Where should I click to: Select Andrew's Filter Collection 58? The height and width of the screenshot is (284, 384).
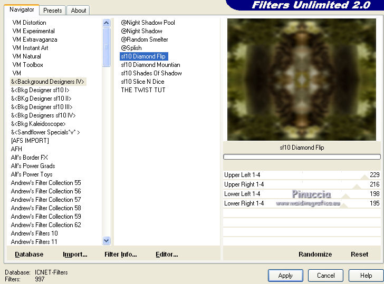[x=46, y=208]
